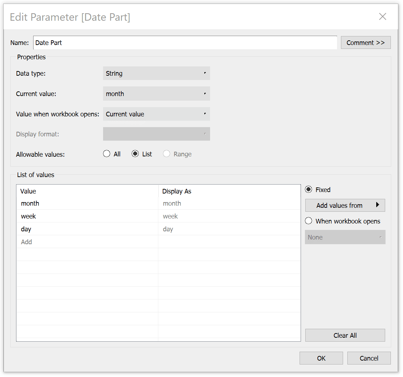Open the Add values from menu
Image resolution: width=403 pixels, height=377 pixels.
pos(345,205)
